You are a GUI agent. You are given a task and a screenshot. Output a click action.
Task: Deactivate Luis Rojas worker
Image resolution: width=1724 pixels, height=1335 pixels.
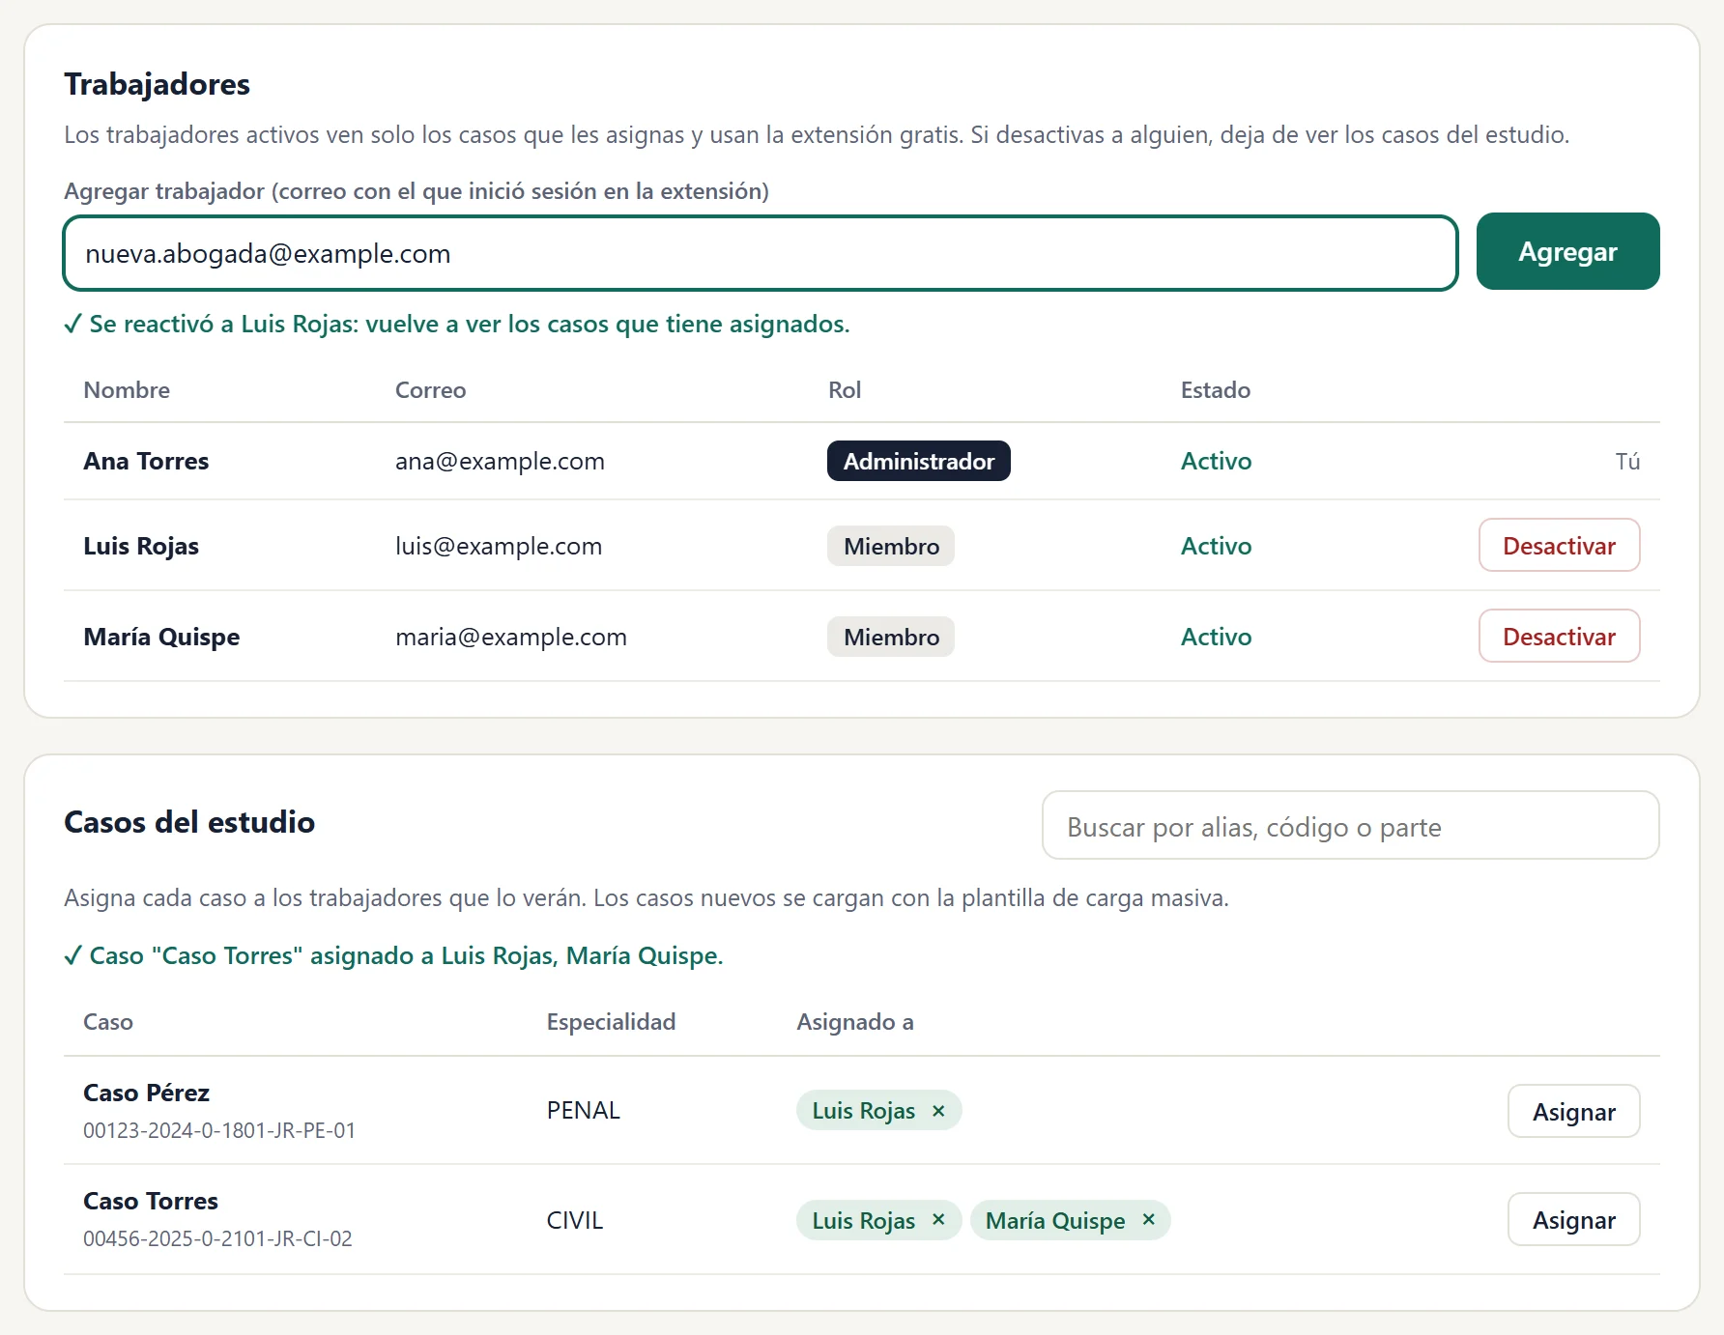pos(1559,545)
